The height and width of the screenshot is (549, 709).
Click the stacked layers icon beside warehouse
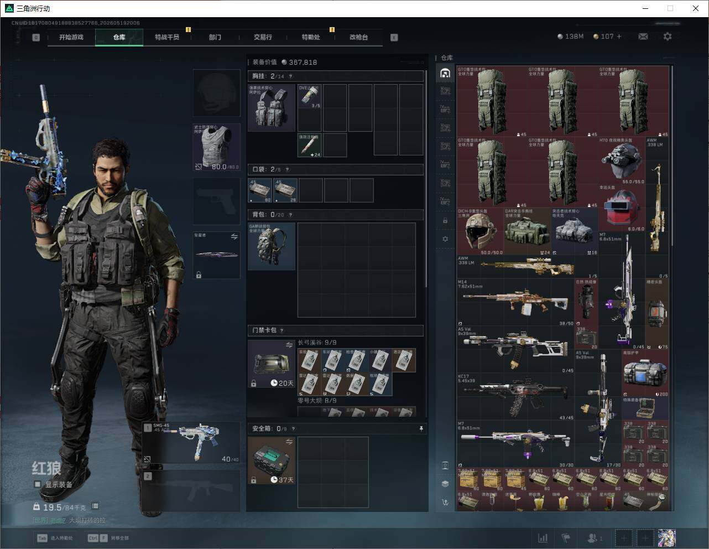pos(445,484)
